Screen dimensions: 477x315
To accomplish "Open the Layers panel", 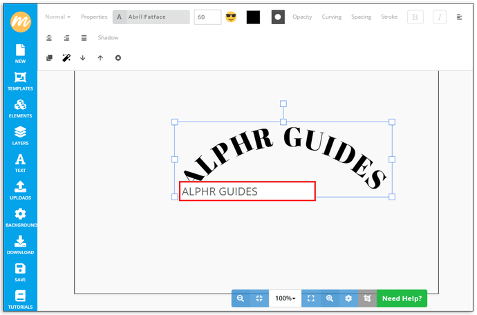I will (20, 135).
